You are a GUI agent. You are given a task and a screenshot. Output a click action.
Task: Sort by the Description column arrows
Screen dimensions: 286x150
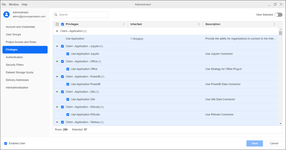click(275, 24)
